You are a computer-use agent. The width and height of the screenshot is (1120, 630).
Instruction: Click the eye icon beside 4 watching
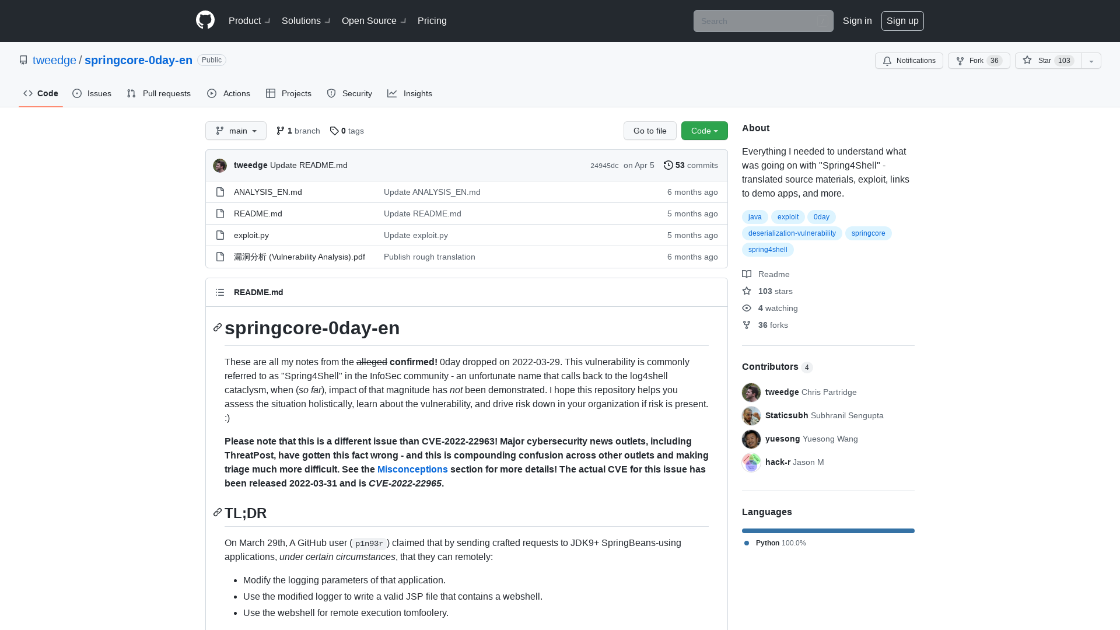tap(747, 308)
